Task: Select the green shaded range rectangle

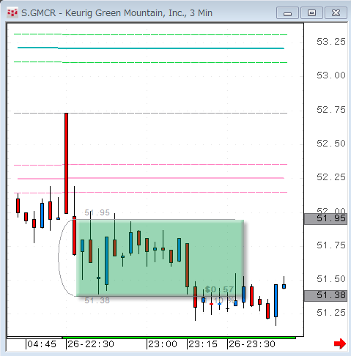Action: [x=160, y=258]
